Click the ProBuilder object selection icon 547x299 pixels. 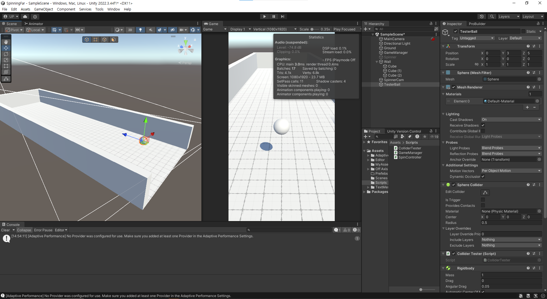(x=87, y=40)
